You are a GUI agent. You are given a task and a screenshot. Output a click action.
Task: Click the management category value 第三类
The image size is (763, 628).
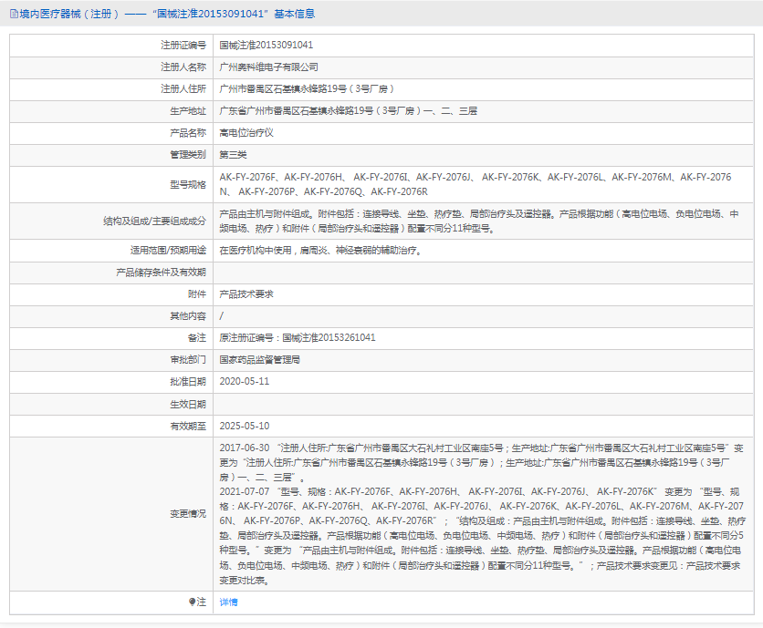click(x=233, y=155)
